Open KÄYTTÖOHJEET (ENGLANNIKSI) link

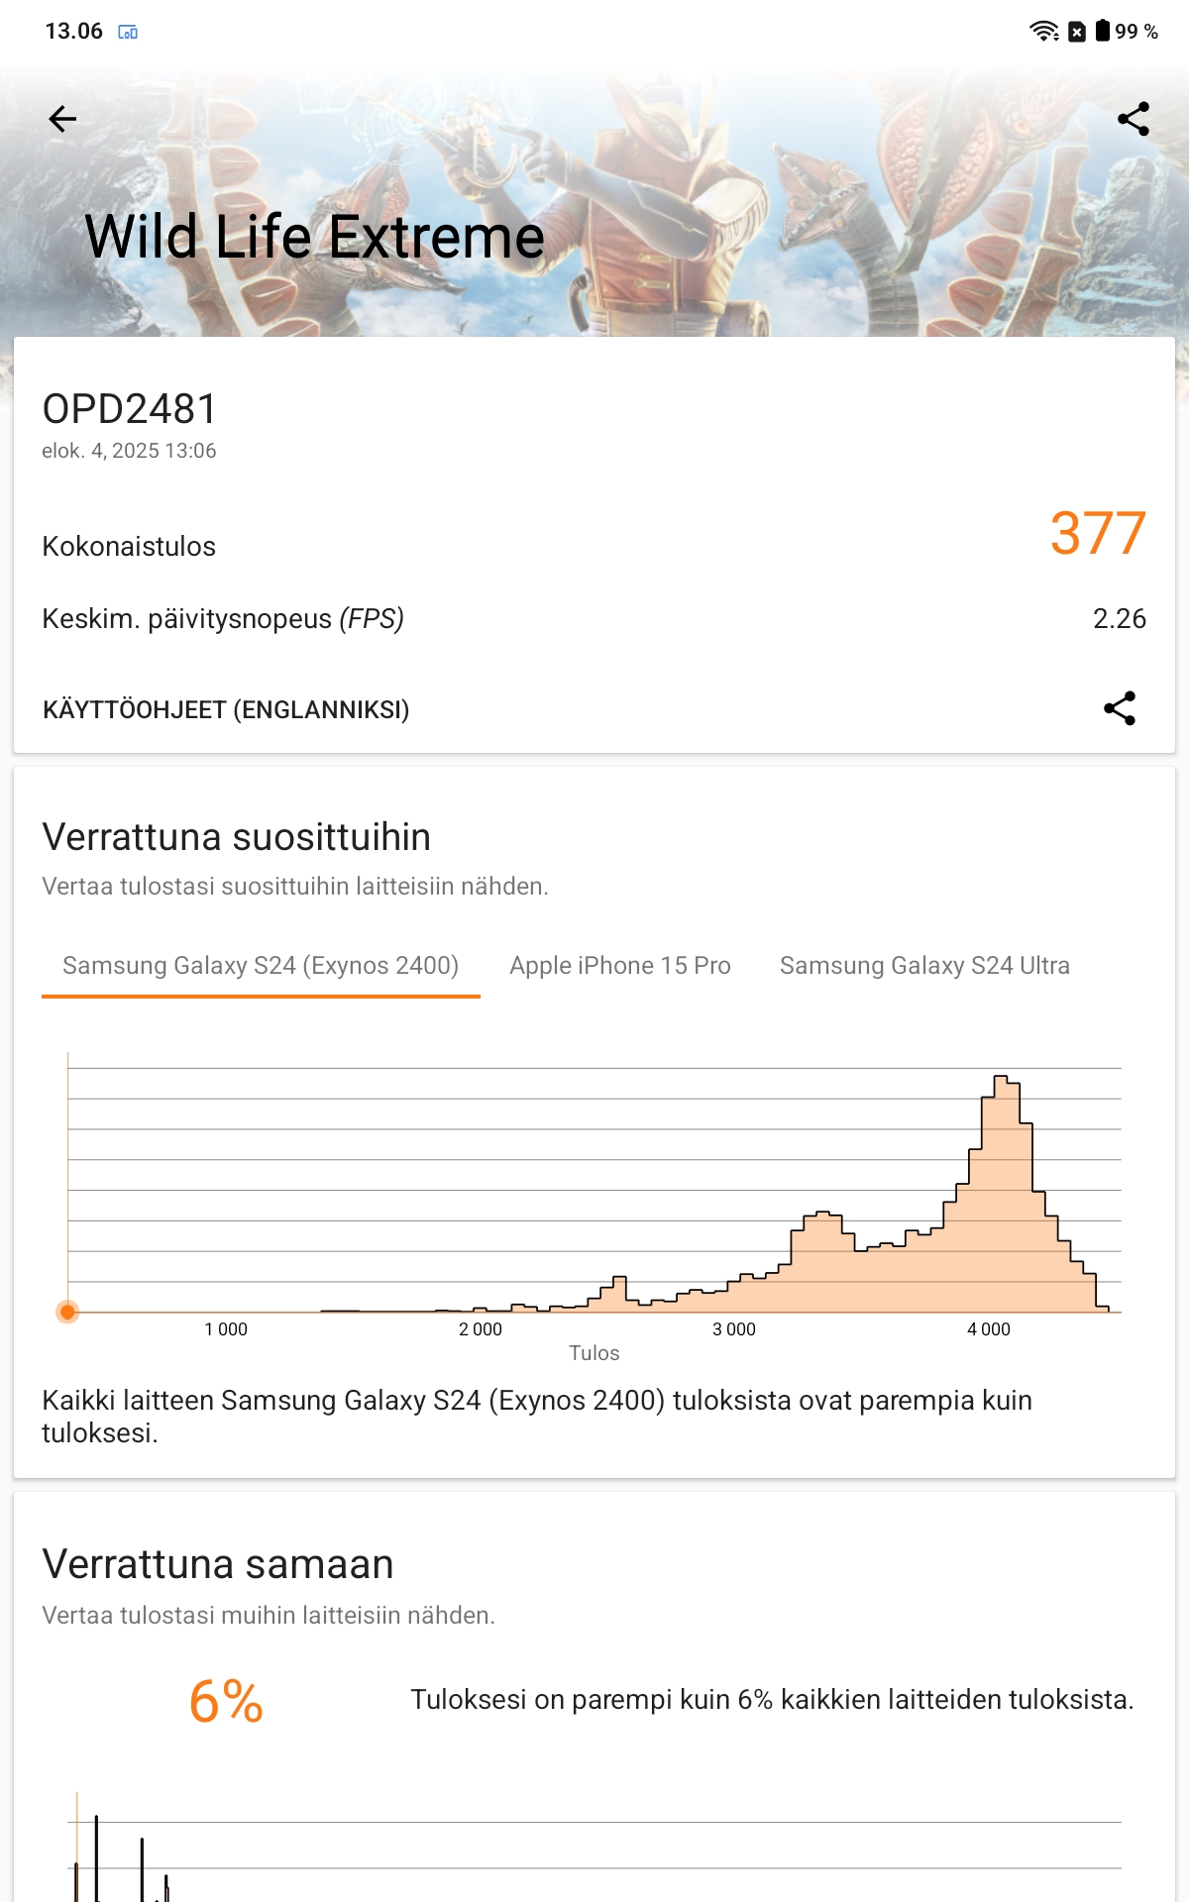pos(226,709)
